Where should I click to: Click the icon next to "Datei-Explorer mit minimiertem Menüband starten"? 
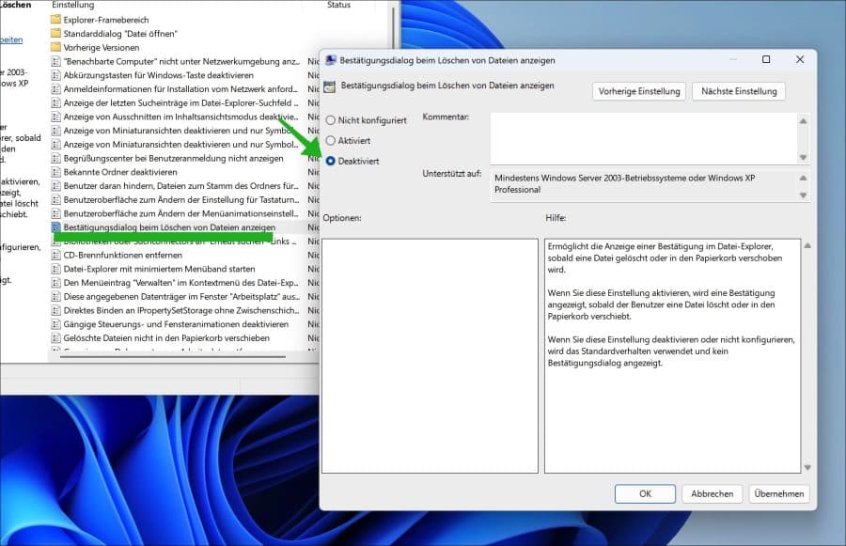[57, 268]
